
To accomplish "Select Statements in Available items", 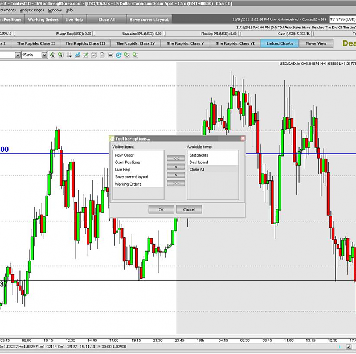I will 212,155.
